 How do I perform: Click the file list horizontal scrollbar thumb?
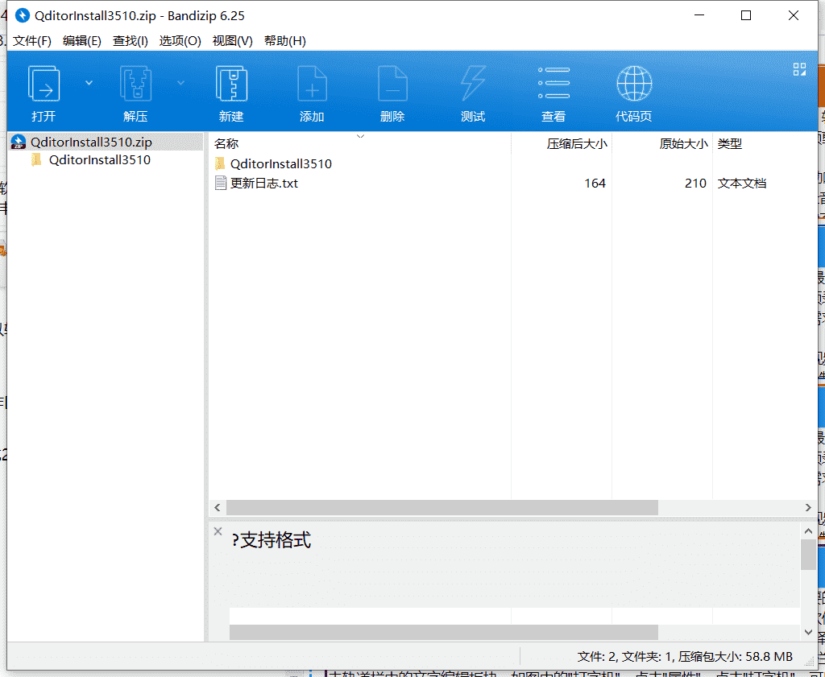442,508
